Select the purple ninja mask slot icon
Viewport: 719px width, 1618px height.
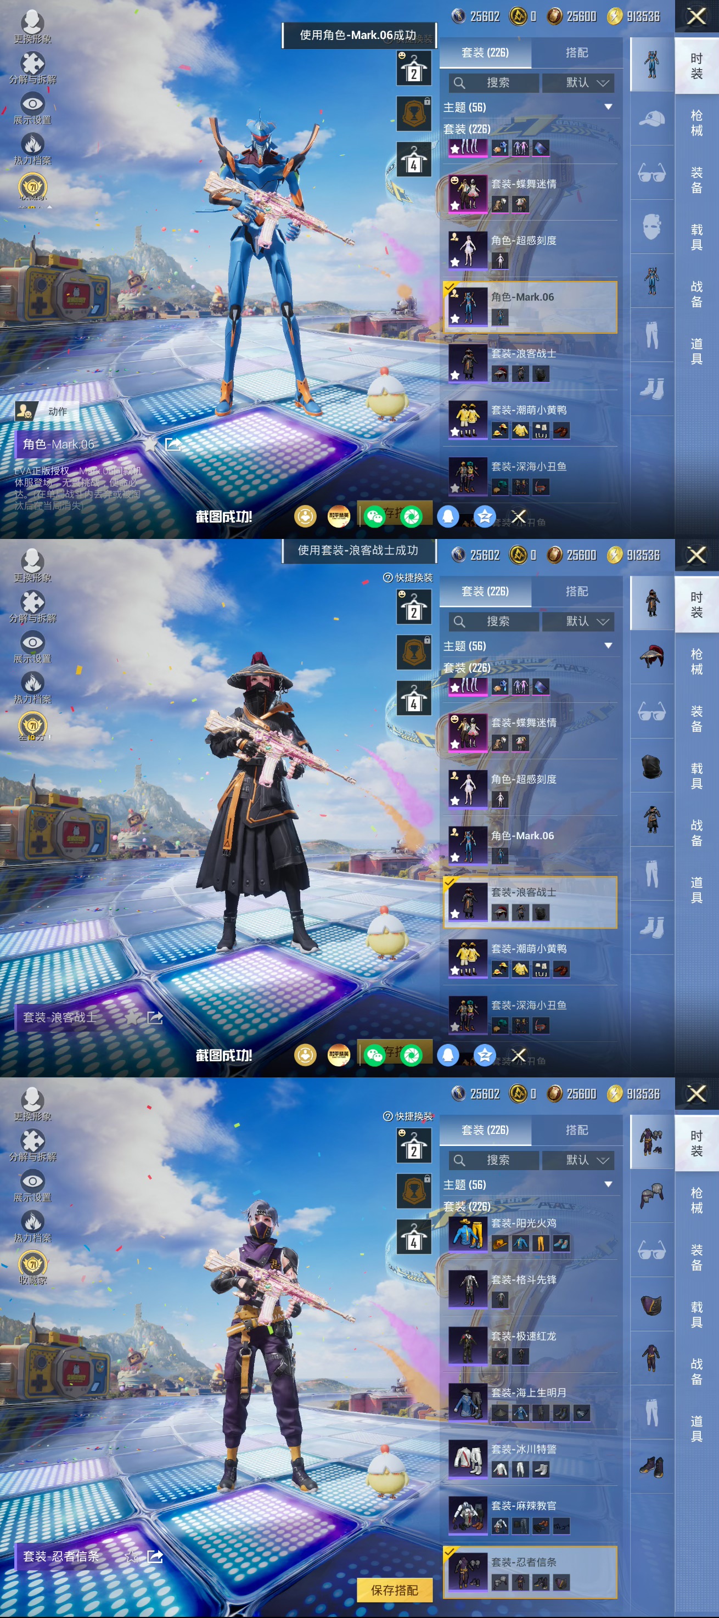click(651, 1305)
